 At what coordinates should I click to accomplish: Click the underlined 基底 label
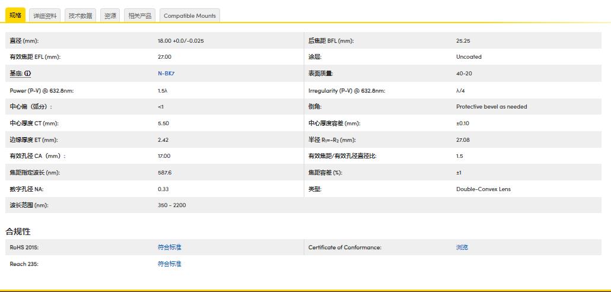click(16, 74)
